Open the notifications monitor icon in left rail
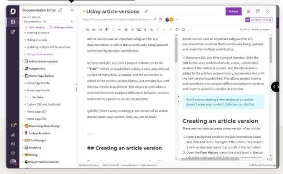Image resolution: width=283 pixels, height=174 pixels. [x=13, y=126]
